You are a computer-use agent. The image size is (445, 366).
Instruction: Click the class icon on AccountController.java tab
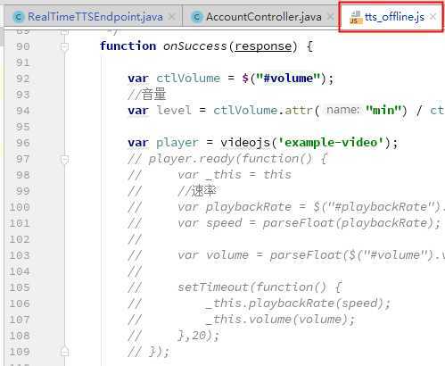pyautogui.click(x=197, y=17)
